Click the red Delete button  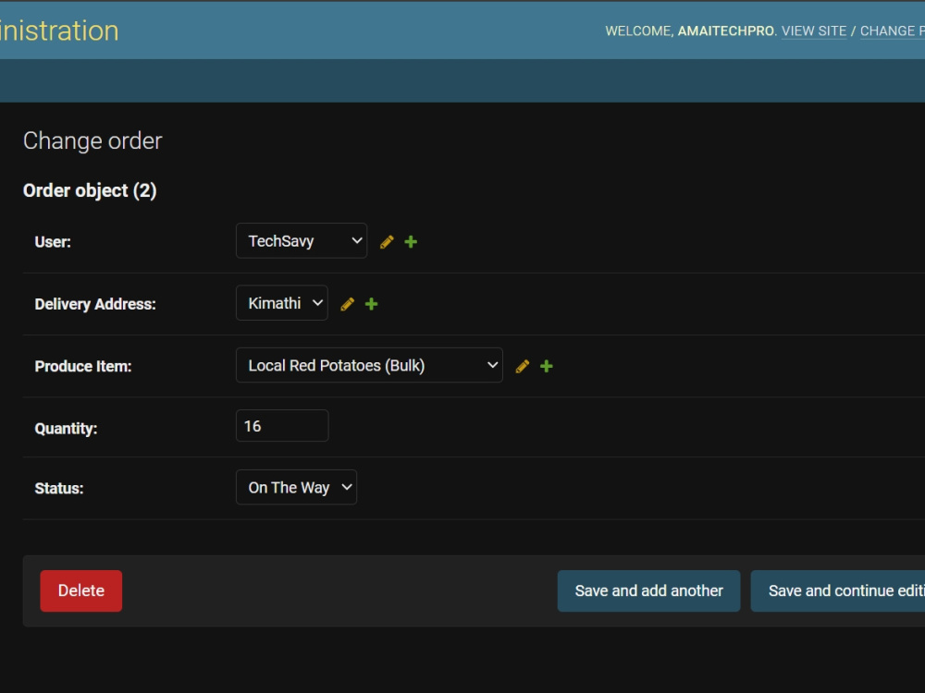[81, 591]
